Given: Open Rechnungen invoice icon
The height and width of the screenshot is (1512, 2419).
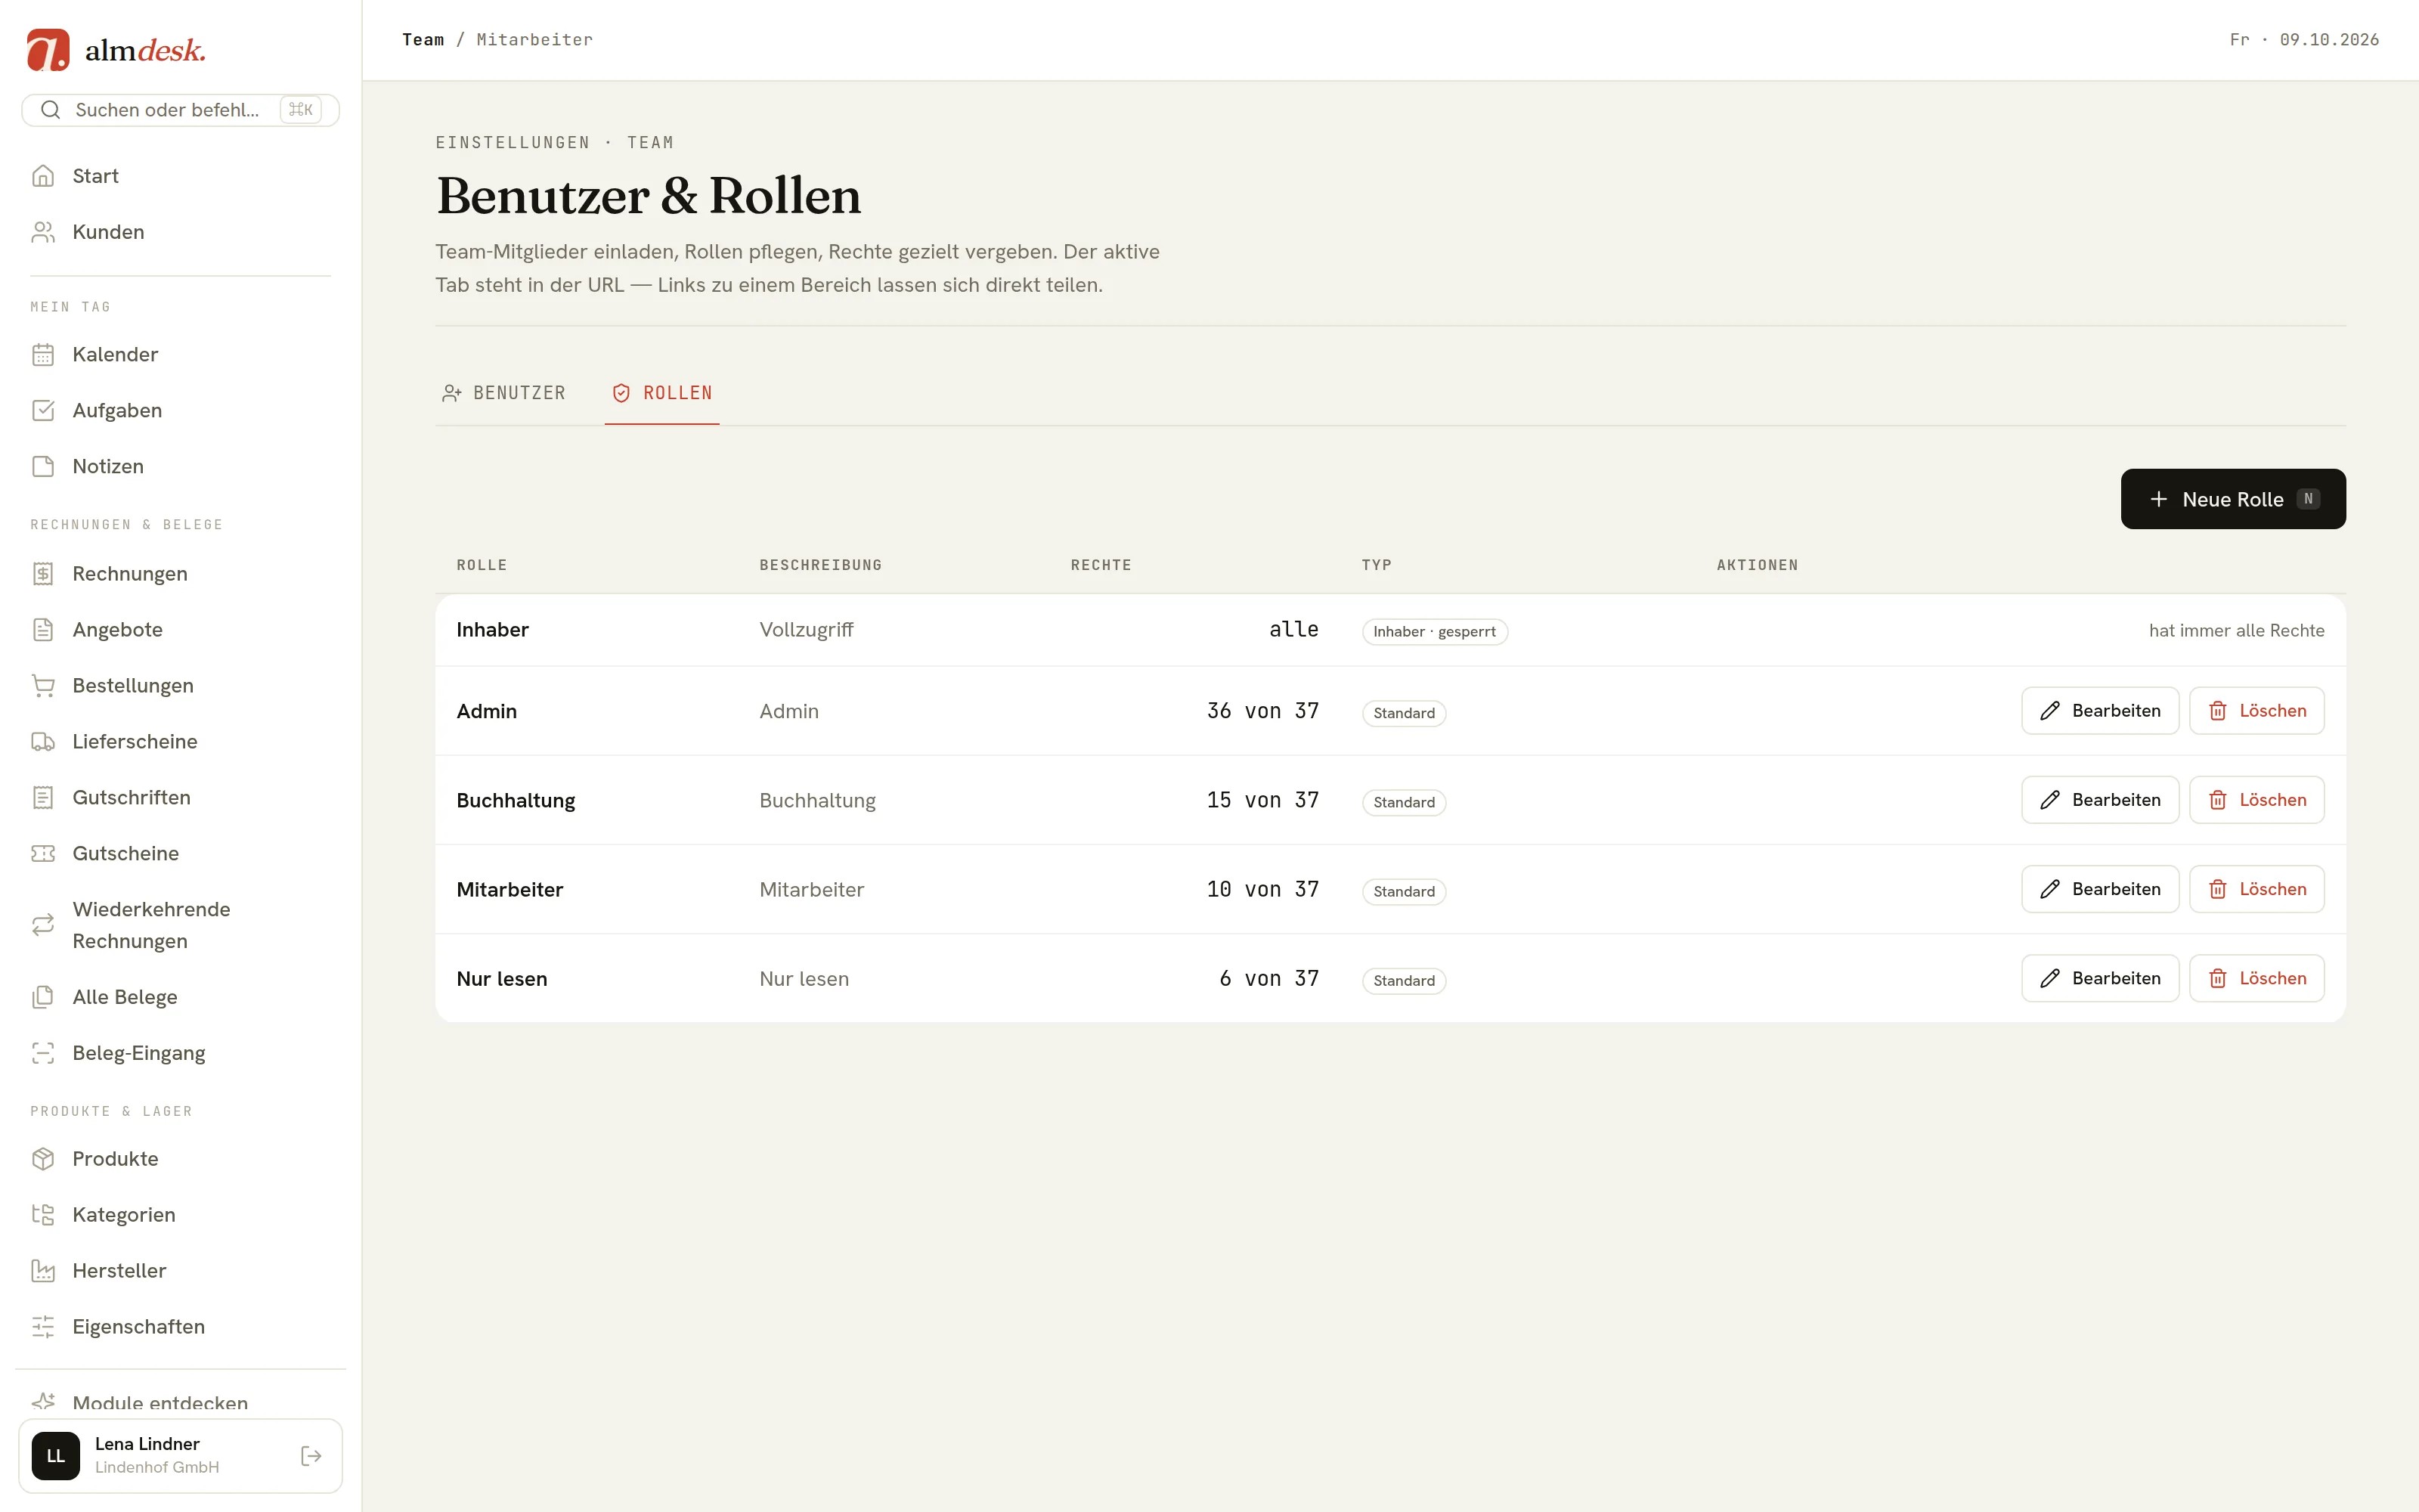Looking at the screenshot, I should 43,574.
